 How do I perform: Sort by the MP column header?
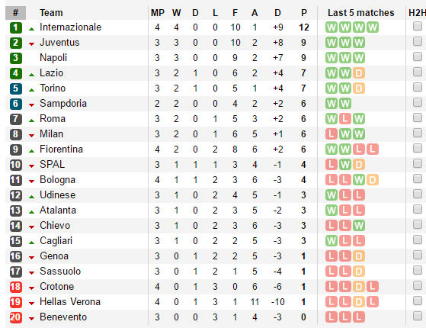pos(158,13)
